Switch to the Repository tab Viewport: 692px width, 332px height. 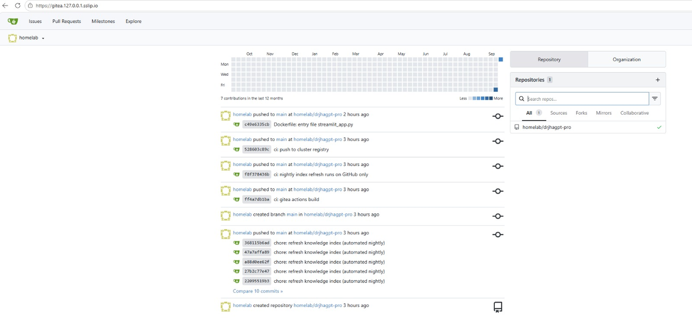549,59
